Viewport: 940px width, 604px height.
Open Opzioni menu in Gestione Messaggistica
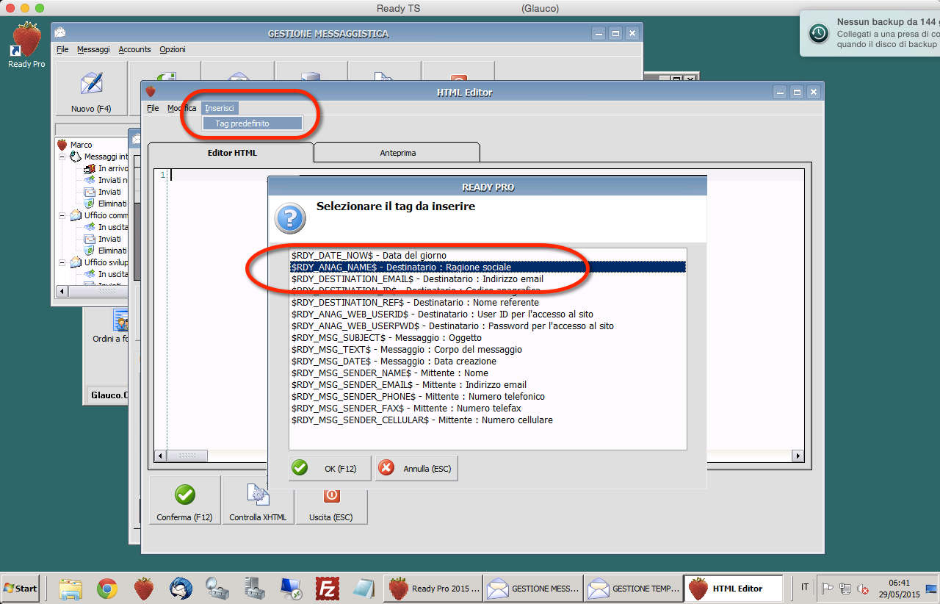click(x=173, y=49)
